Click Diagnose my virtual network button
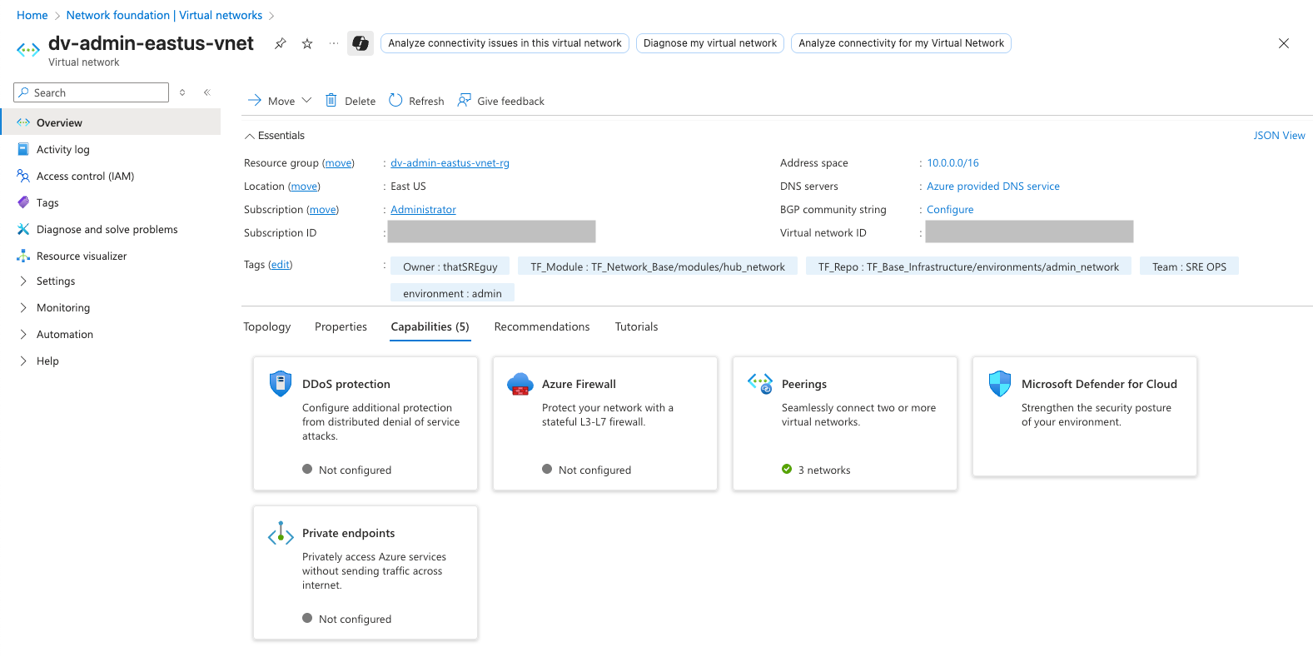Viewport: 1313px width, 657px height. 710,43
